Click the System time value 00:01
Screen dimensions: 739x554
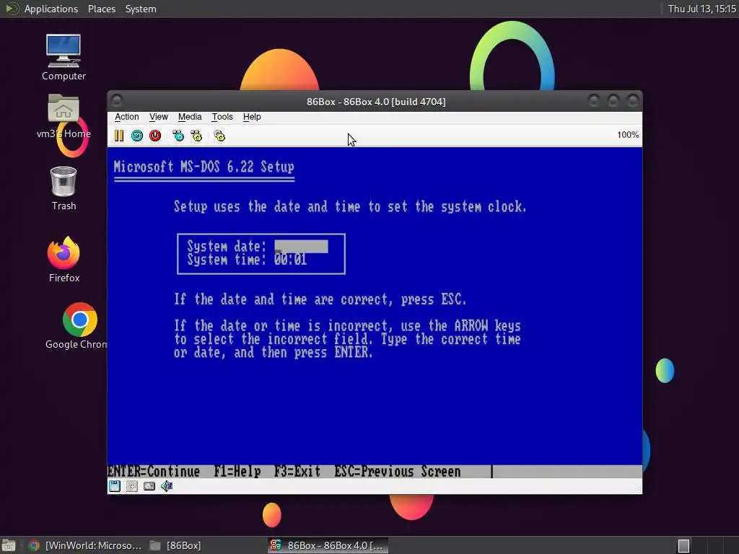290,260
